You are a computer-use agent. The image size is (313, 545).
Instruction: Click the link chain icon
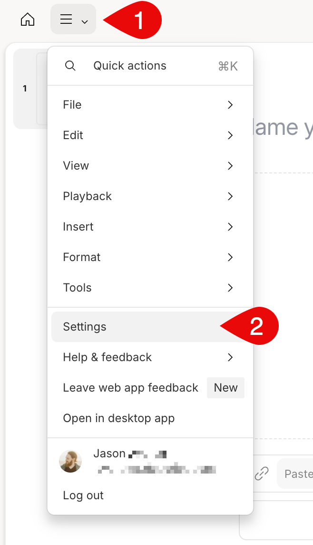pos(262,474)
